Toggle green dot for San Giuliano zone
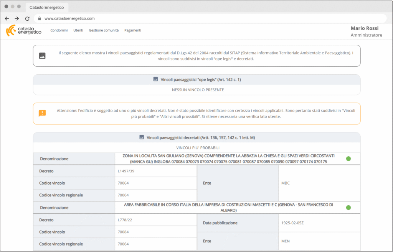393x252 pixels. (348, 159)
